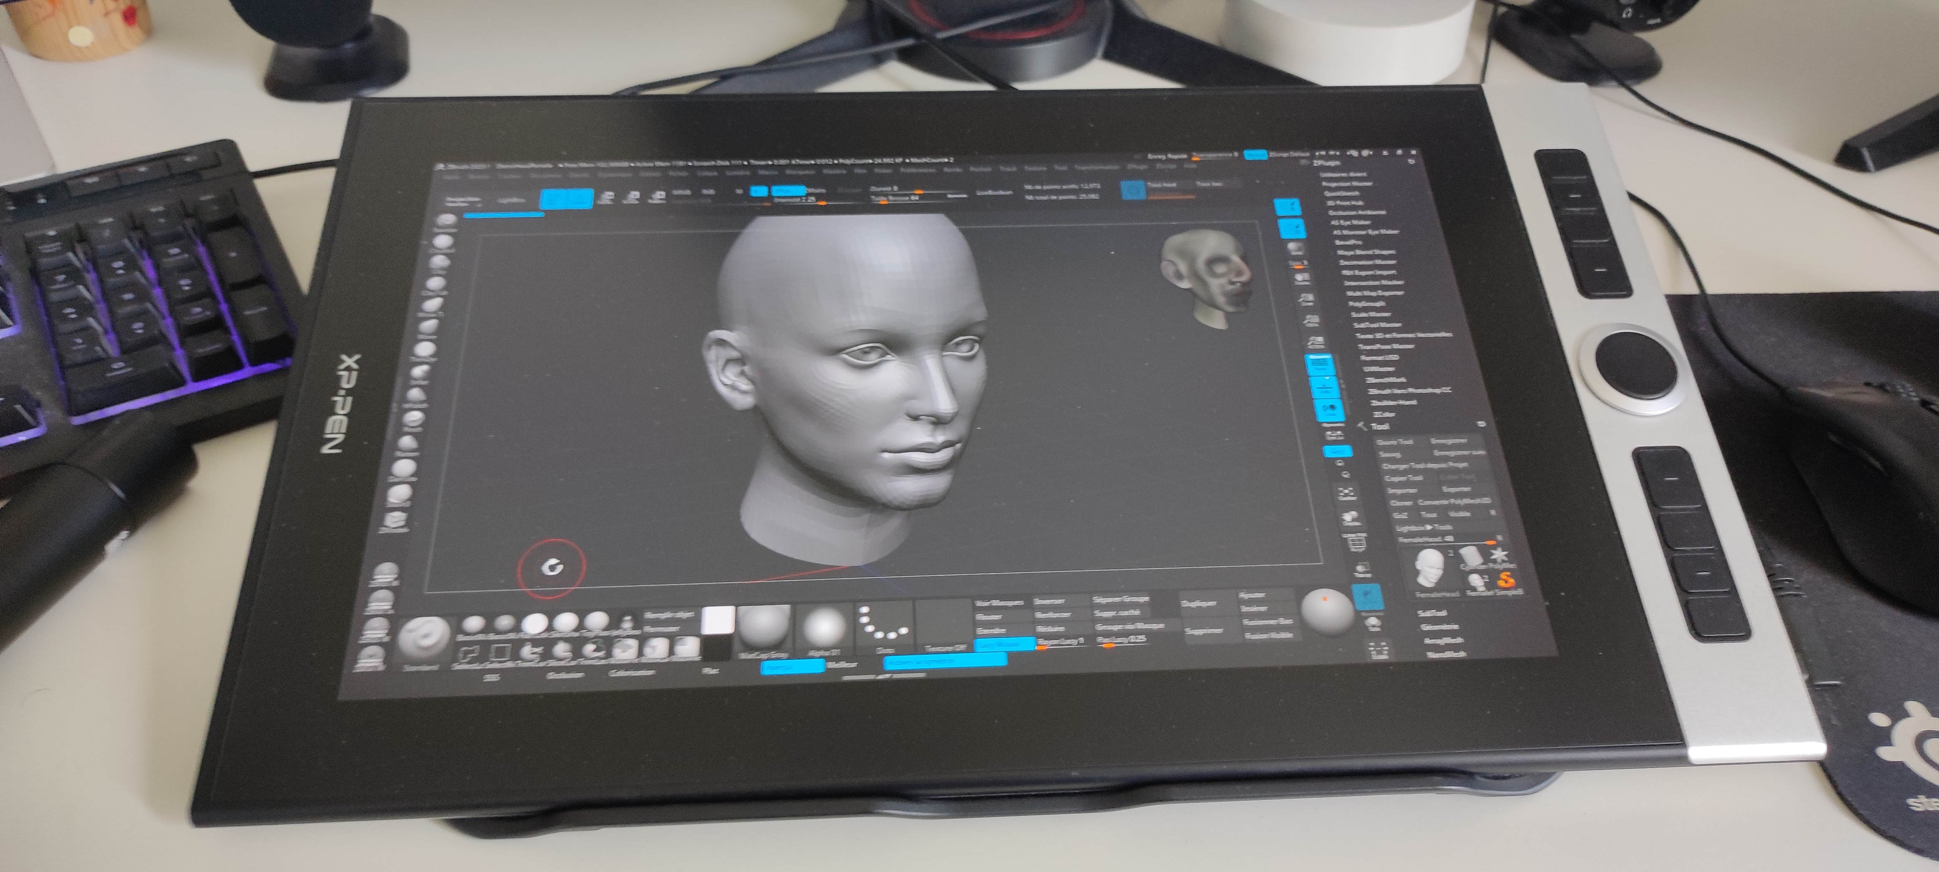This screenshot has width=1939, height=872.
Task: Open the Alpha 01 alpha selector
Action: tap(824, 627)
